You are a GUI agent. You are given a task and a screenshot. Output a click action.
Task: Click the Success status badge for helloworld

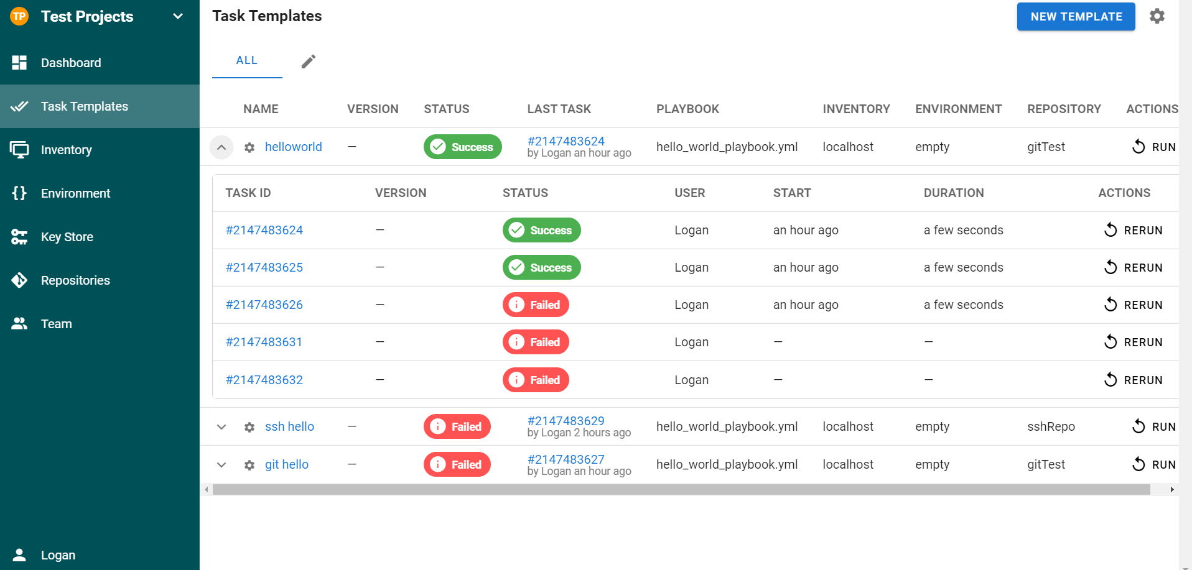[x=462, y=147]
